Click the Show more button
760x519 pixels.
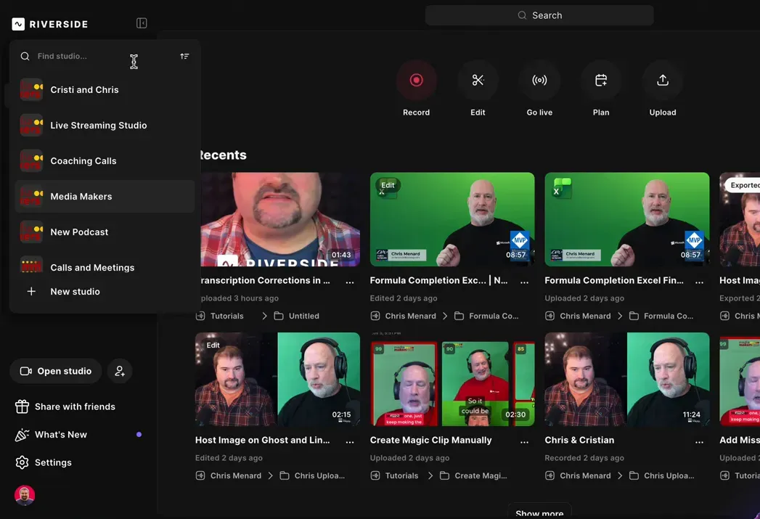click(539, 512)
